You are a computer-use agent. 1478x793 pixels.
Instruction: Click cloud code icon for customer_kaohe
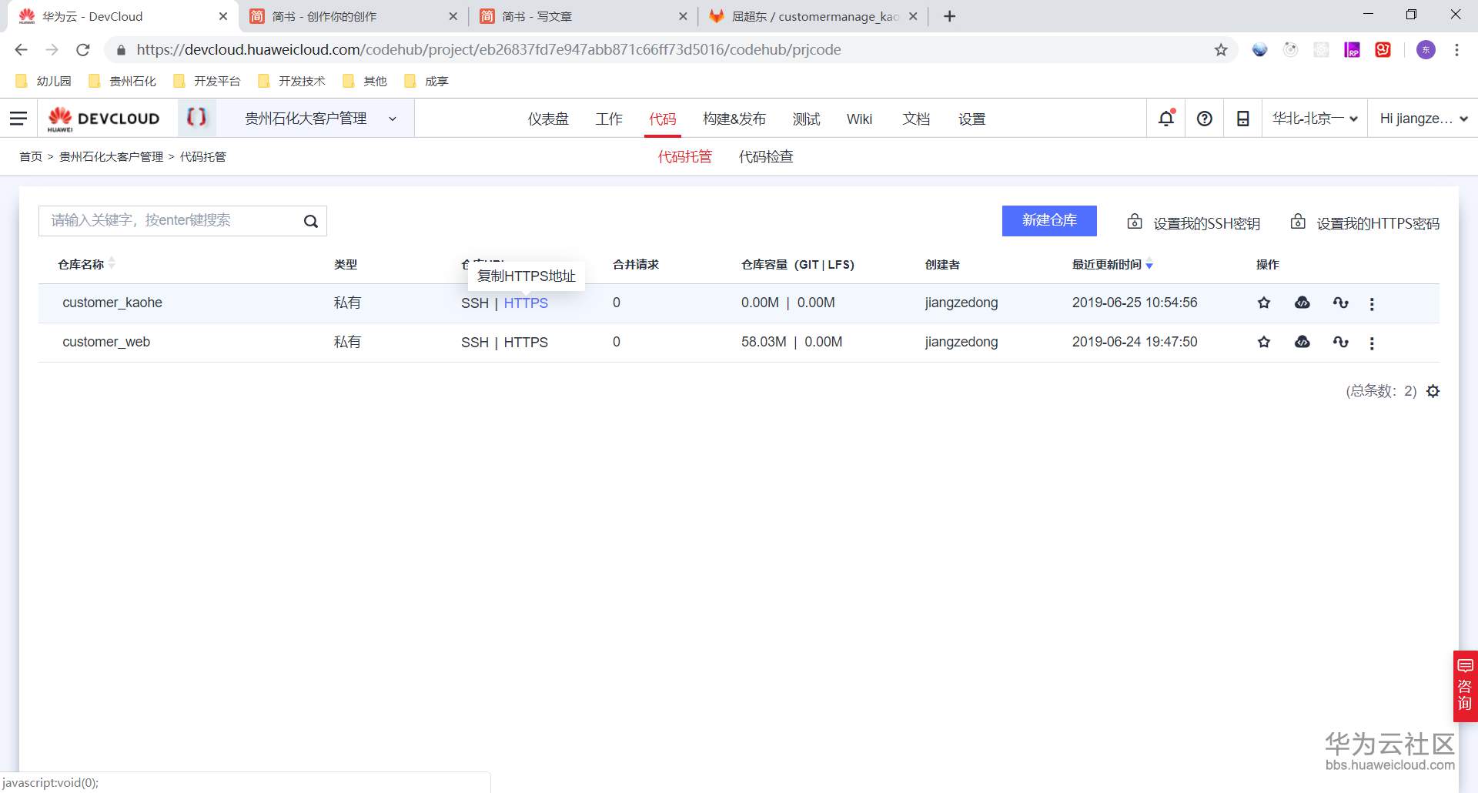[1302, 303]
